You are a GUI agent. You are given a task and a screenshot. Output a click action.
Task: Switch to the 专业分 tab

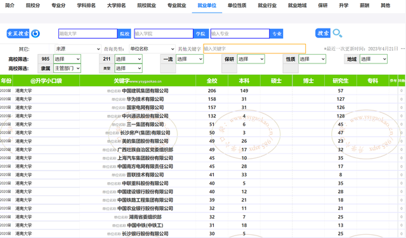point(58,5)
